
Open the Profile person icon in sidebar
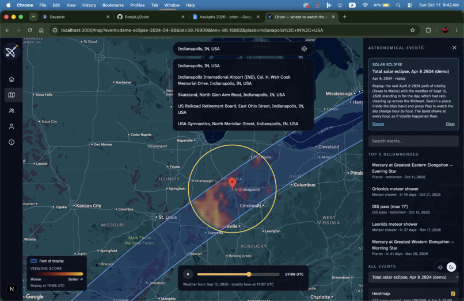coord(12,126)
